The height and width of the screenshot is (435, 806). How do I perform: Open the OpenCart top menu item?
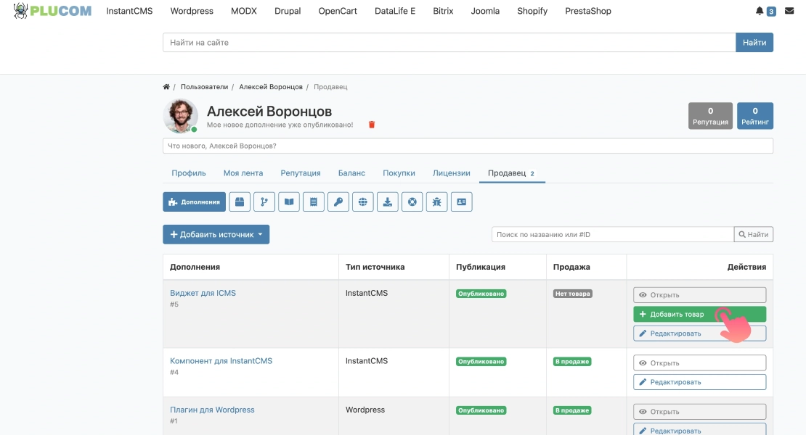tap(338, 11)
